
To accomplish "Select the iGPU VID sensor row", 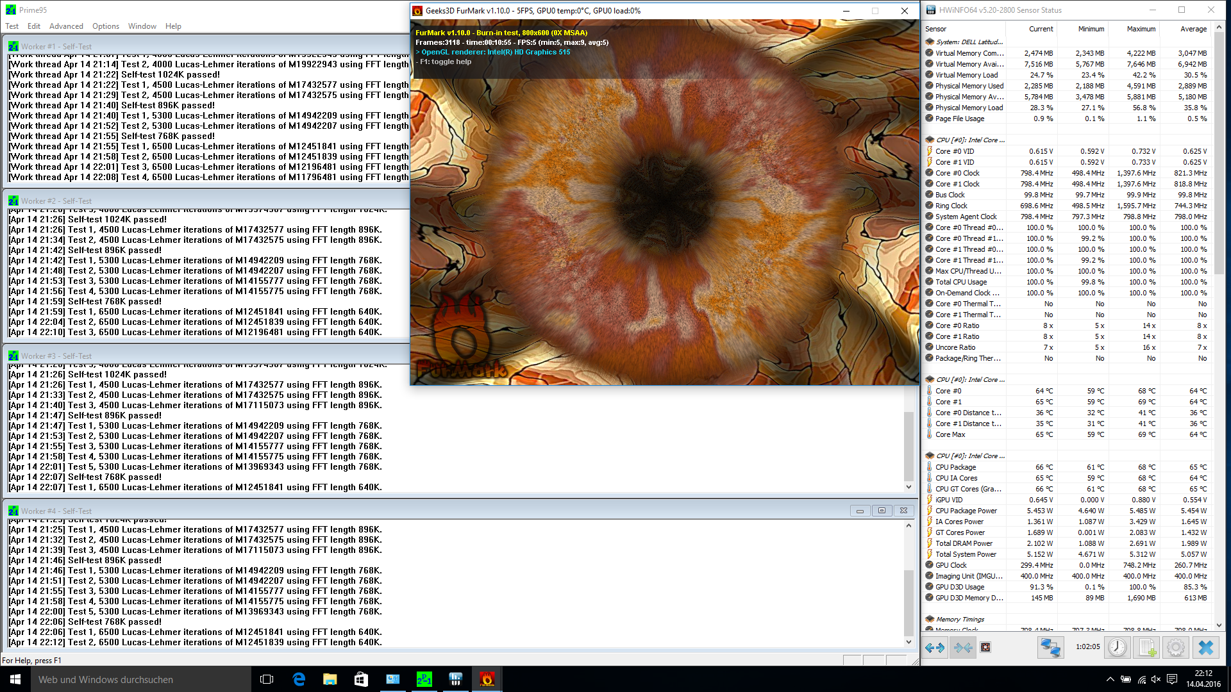I will coord(1067,500).
